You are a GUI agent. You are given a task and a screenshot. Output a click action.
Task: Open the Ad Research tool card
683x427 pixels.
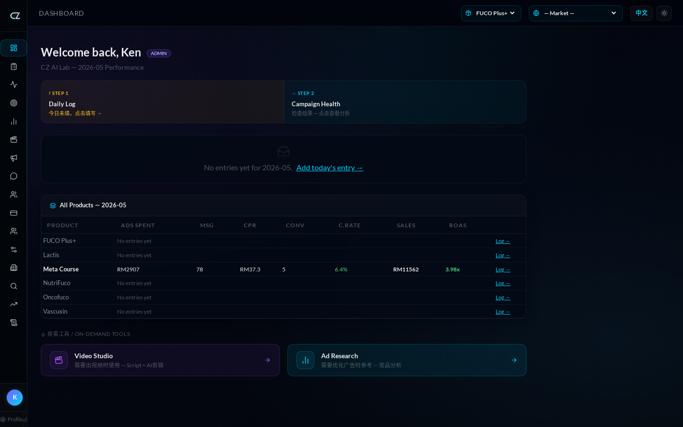[407, 360]
